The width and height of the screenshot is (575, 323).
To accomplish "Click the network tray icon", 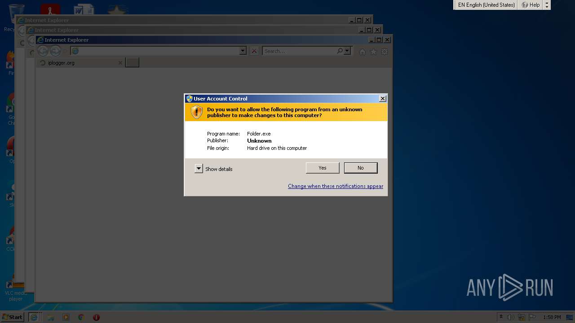I will (522, 317).
